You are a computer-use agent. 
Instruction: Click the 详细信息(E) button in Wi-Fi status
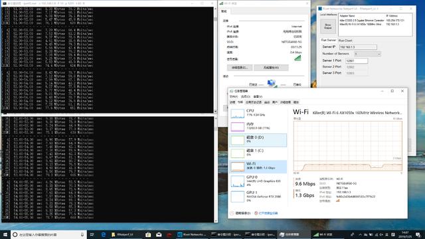point(240,68)
